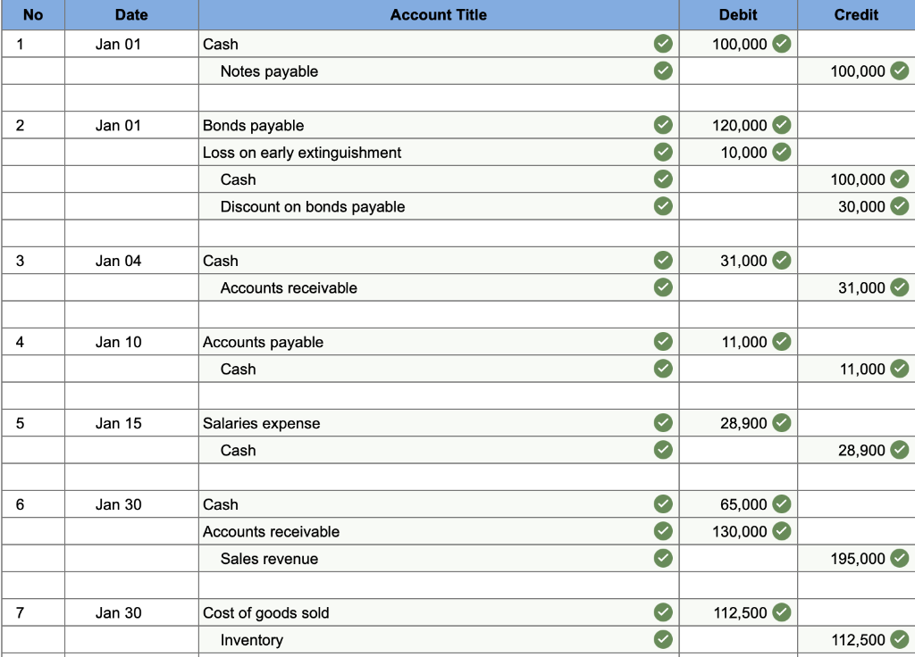The image size is (915, 657).
Task: Click the checkmark next to the 112,500 credit amount
Action: (902, 640)
